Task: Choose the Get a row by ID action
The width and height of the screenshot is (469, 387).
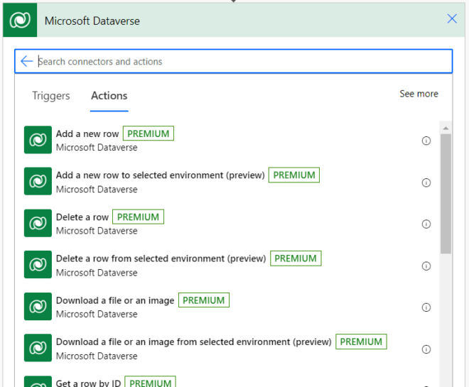Action: pos(88,383)
